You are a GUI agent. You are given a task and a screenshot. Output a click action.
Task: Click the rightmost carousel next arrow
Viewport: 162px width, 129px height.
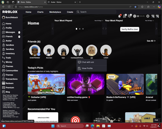click(x=156, y=29)
